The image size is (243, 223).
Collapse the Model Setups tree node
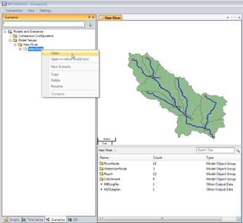[x=10, y=40]
